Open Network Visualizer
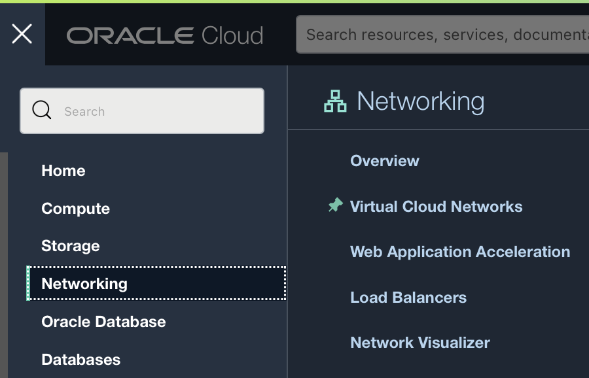The width and height of the screenshot is (589, 378). coord(420,342)
